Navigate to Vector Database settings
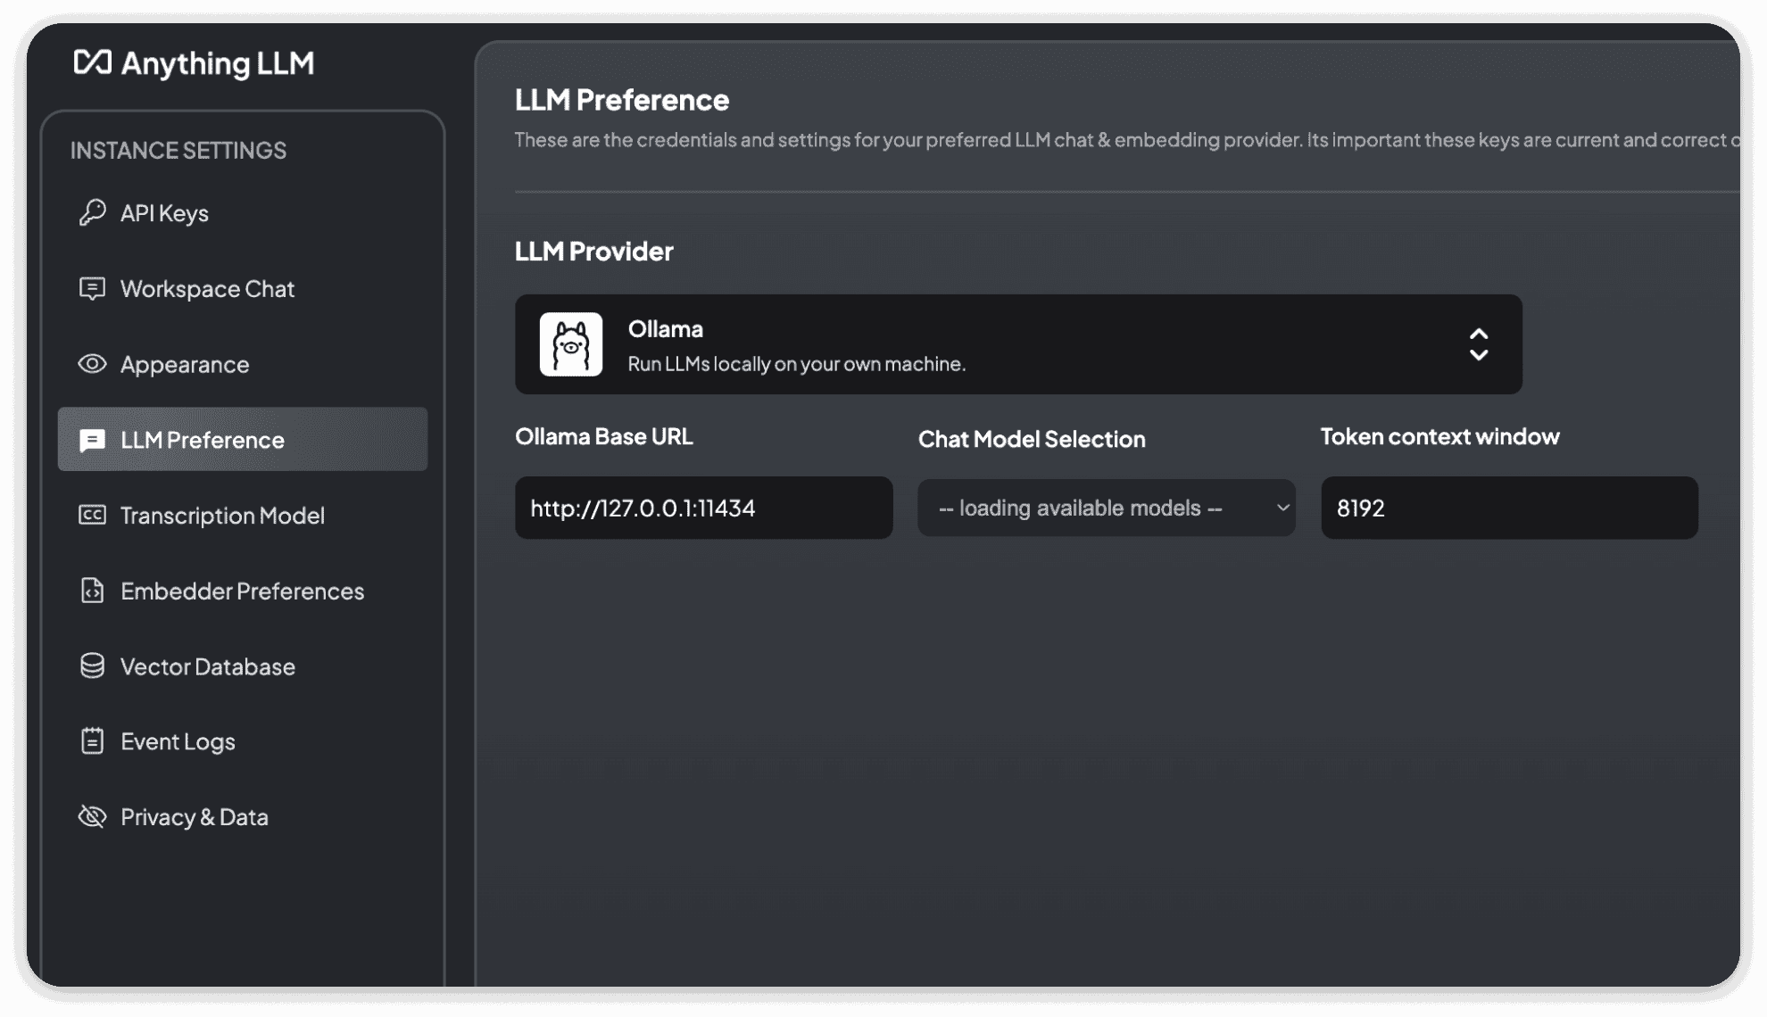This screenshot has width=1767, height=1017. 206,666
